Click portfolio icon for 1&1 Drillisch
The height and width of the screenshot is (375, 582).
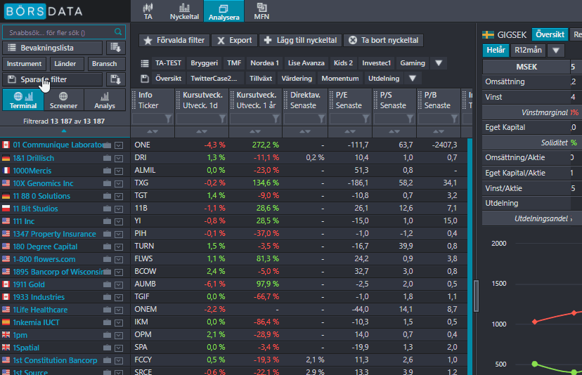(107, 158)
